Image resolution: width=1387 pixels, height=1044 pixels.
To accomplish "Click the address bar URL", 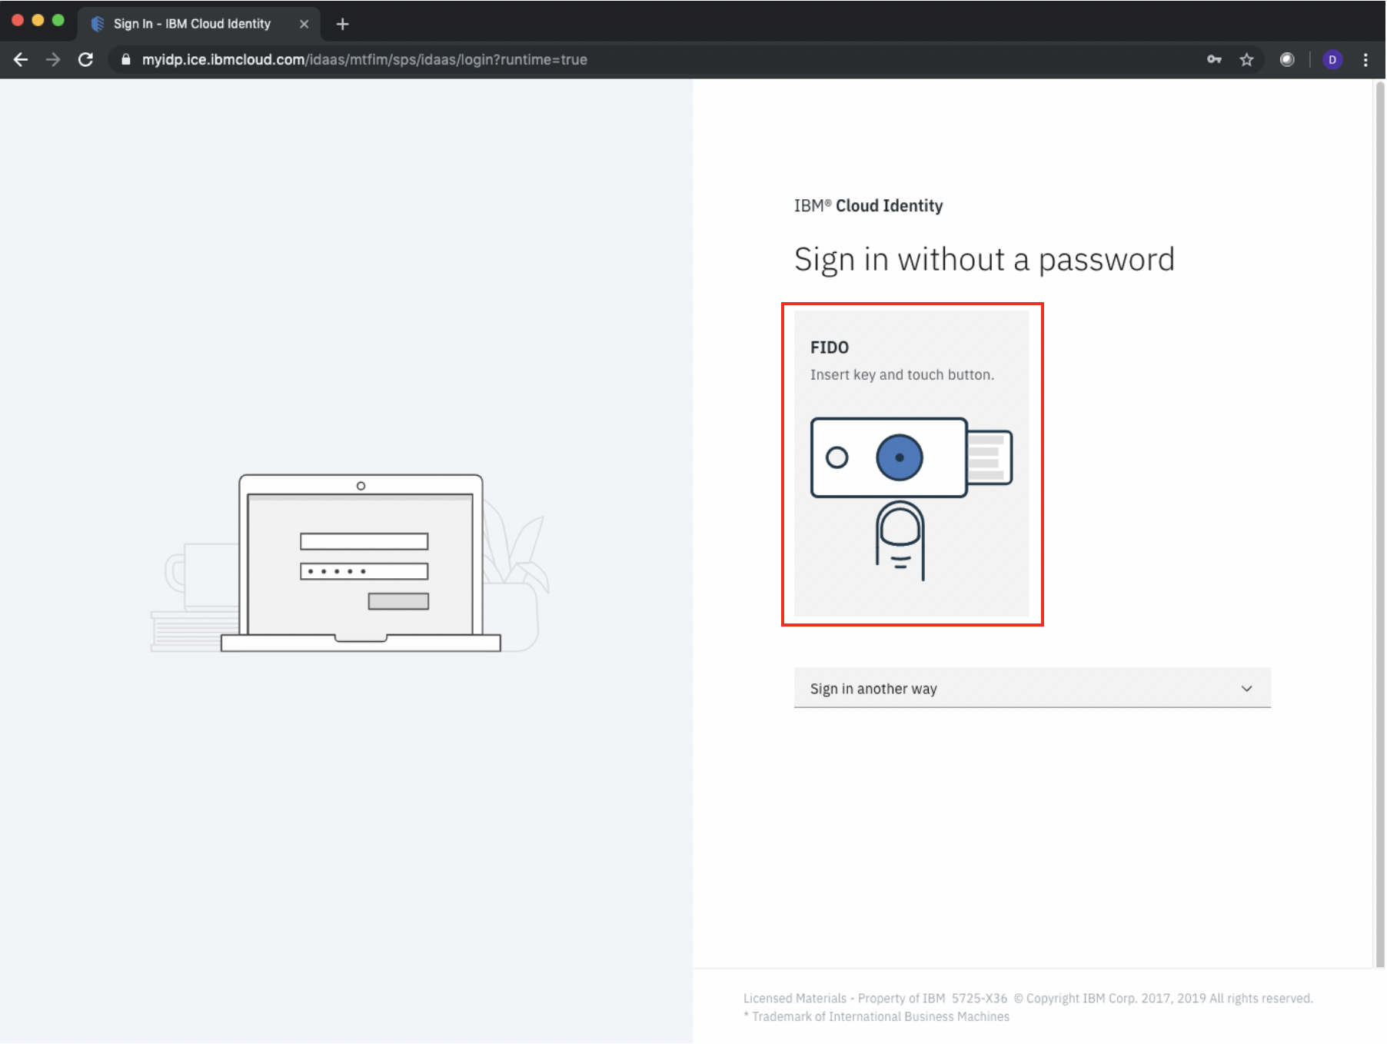I will [364, 59].
